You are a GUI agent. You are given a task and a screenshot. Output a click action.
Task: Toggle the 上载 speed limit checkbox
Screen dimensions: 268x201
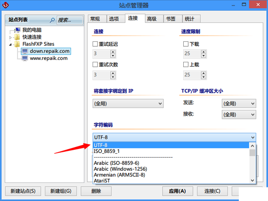point(186,65)
